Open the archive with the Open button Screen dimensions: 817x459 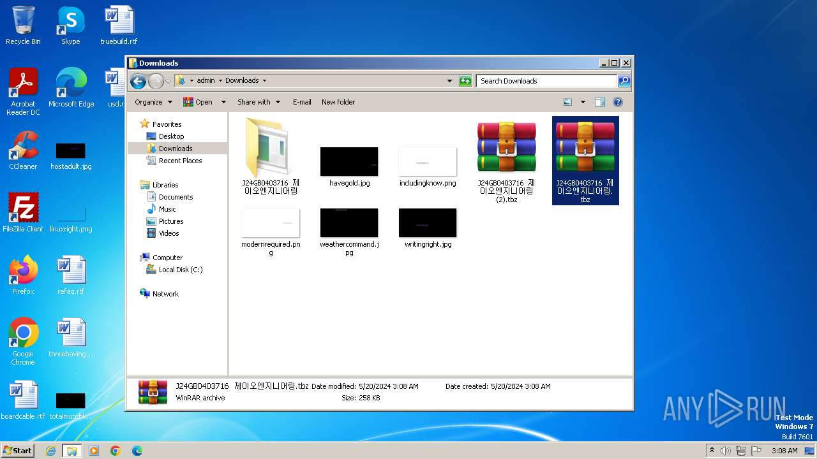(198, 102)
